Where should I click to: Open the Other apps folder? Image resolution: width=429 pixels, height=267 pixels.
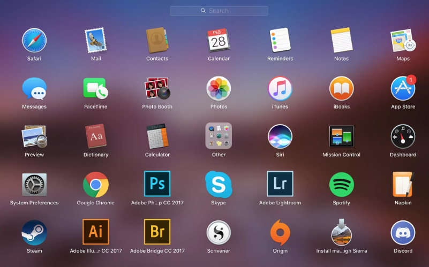point(219,136)
